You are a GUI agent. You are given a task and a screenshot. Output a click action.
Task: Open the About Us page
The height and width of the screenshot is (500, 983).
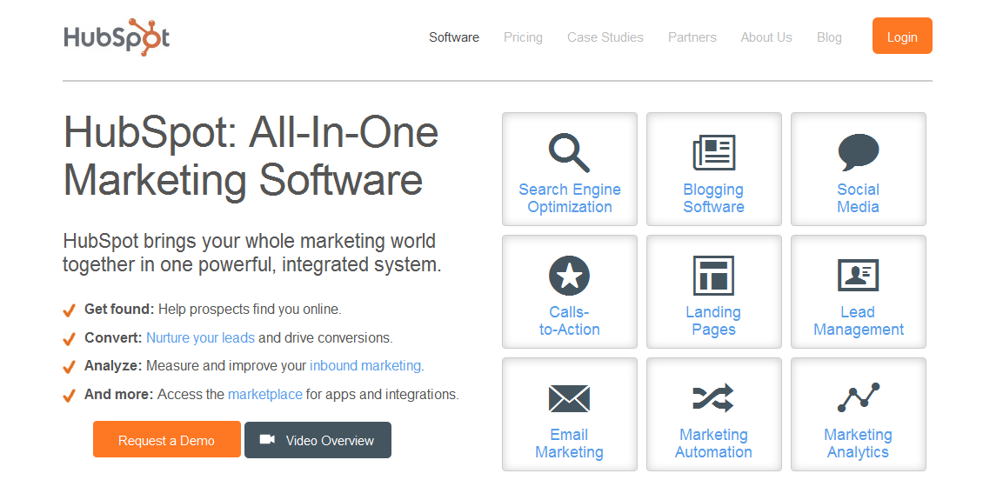(766, 37)
